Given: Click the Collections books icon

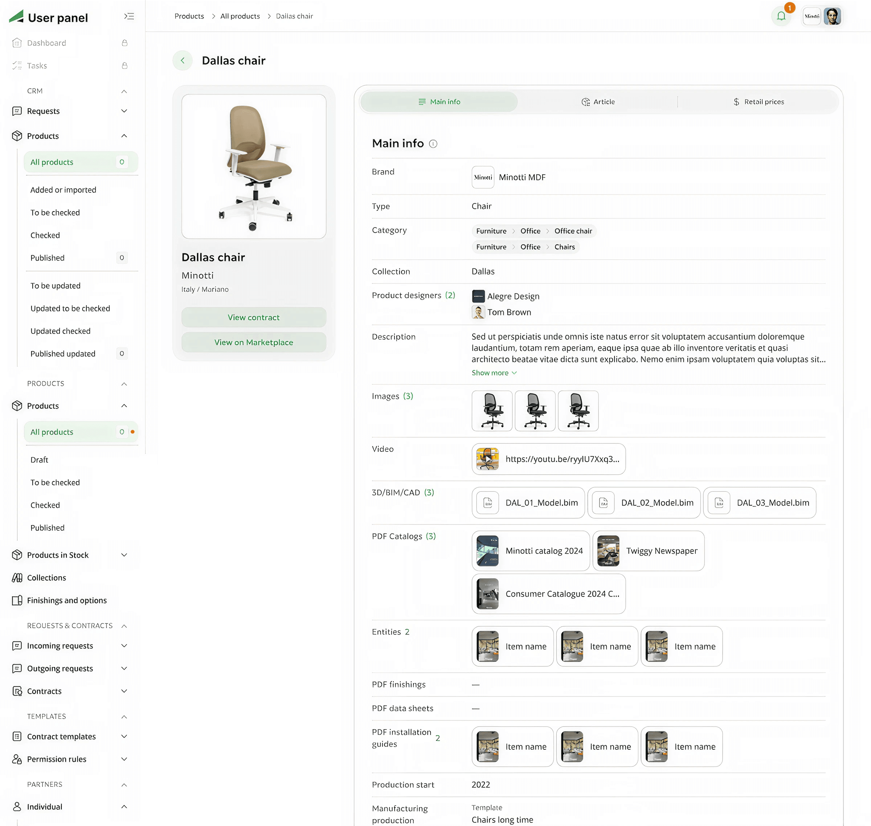Looking at the screenshot, I should click(17, 578).
